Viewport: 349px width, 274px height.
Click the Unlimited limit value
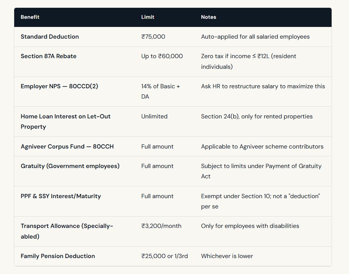[x=154, y=116]
